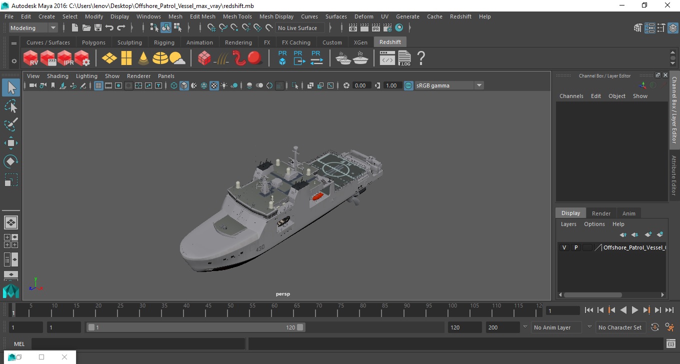Open the Redshift LOG icon
Screen dimensions: 680x364
[x=404, y=58]
